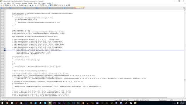Image resolution: width=186 pixels, height=105 pixels.
Task: Click the Zoom In toolbar icon
Action: [x=35, y=5]
